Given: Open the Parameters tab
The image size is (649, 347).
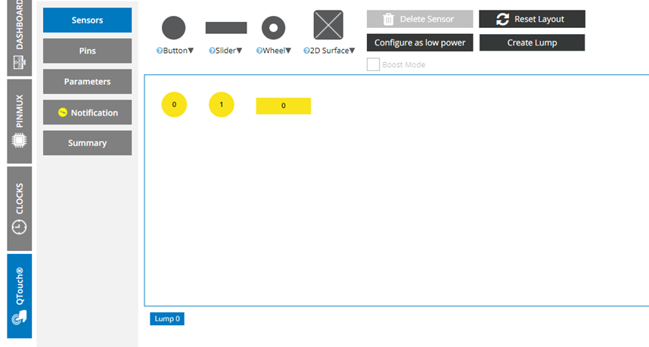Looking at the screenshot, I should [87, 82].
